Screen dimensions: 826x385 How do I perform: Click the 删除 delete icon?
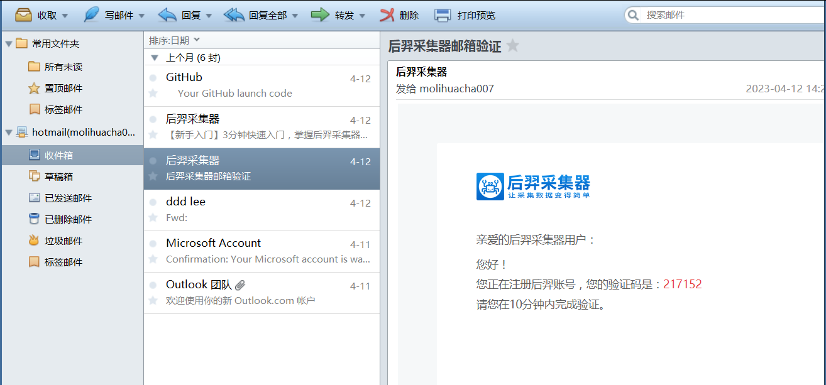388,14
